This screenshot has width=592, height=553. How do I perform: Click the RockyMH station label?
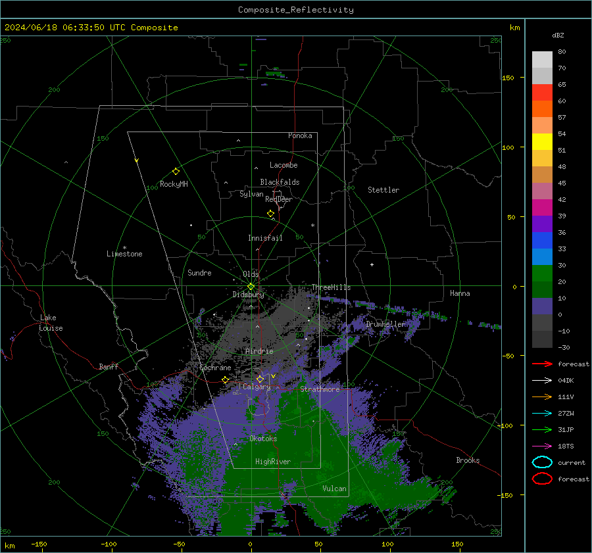pyautogui.click(x=174, y=184)
